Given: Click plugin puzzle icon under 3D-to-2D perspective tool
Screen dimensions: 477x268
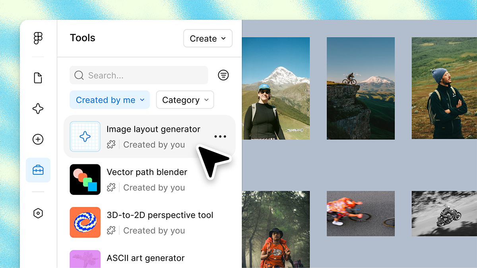Looking at the screenshot, I should [x=111, y=230].
